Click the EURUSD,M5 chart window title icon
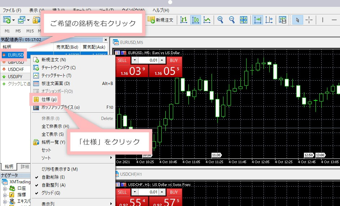Image resolution: width=340 pixels, height=206 pixels. tap(116, 42)
